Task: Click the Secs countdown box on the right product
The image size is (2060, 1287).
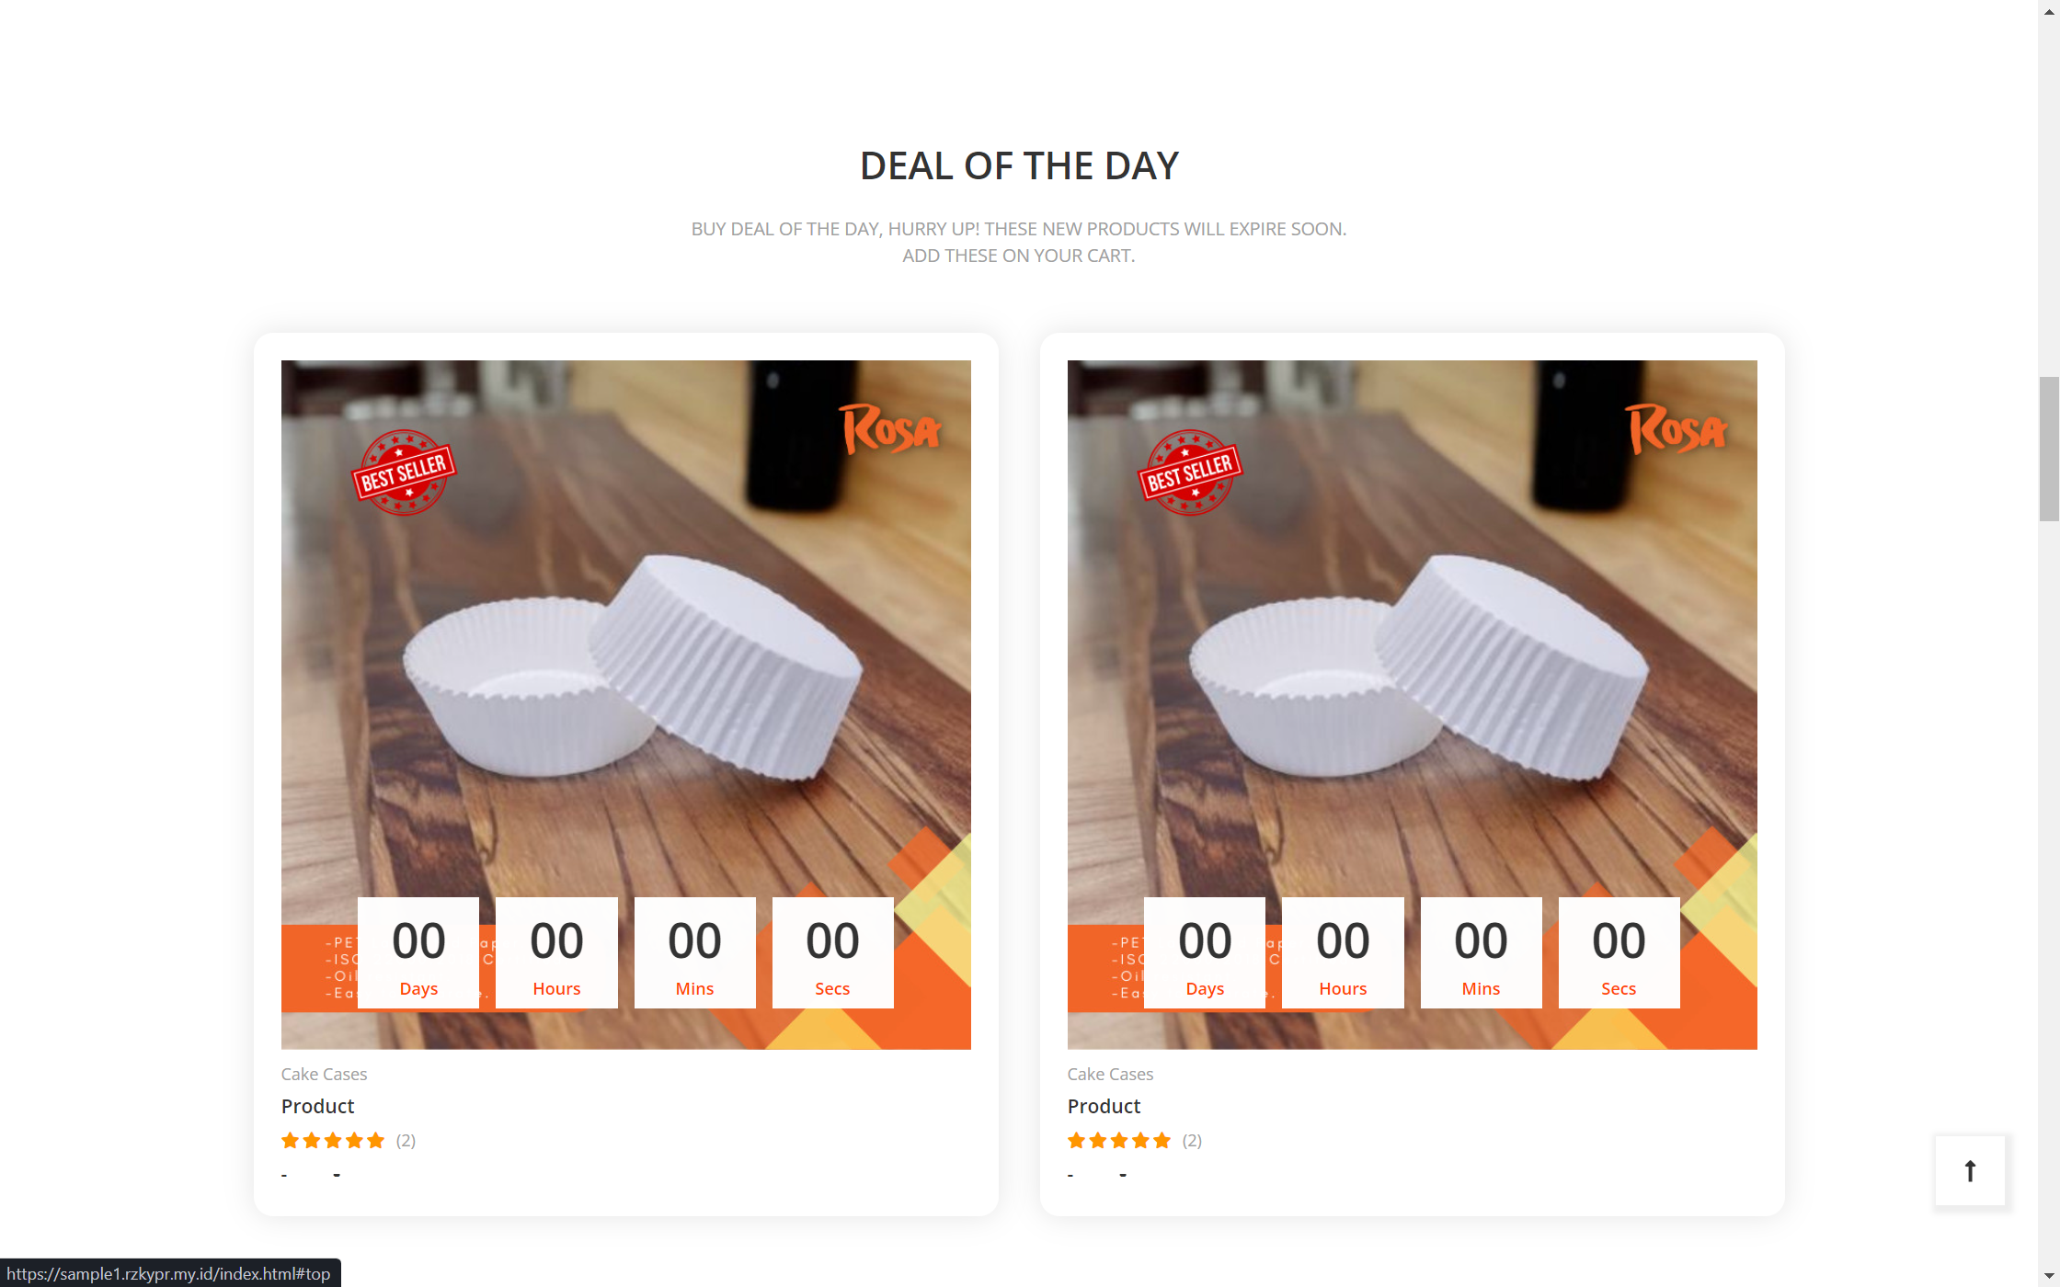Action: tap(1619, 952)
